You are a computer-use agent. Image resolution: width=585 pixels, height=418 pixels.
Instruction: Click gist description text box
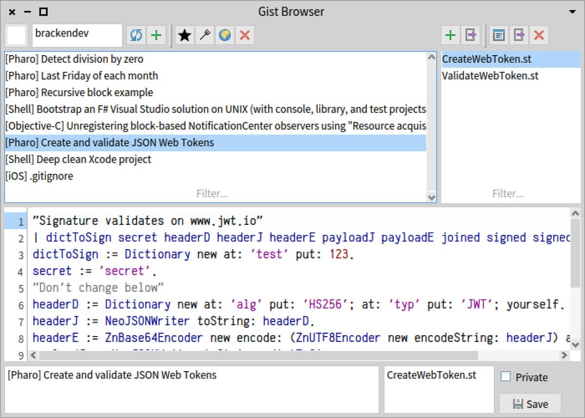click(192, 390)
